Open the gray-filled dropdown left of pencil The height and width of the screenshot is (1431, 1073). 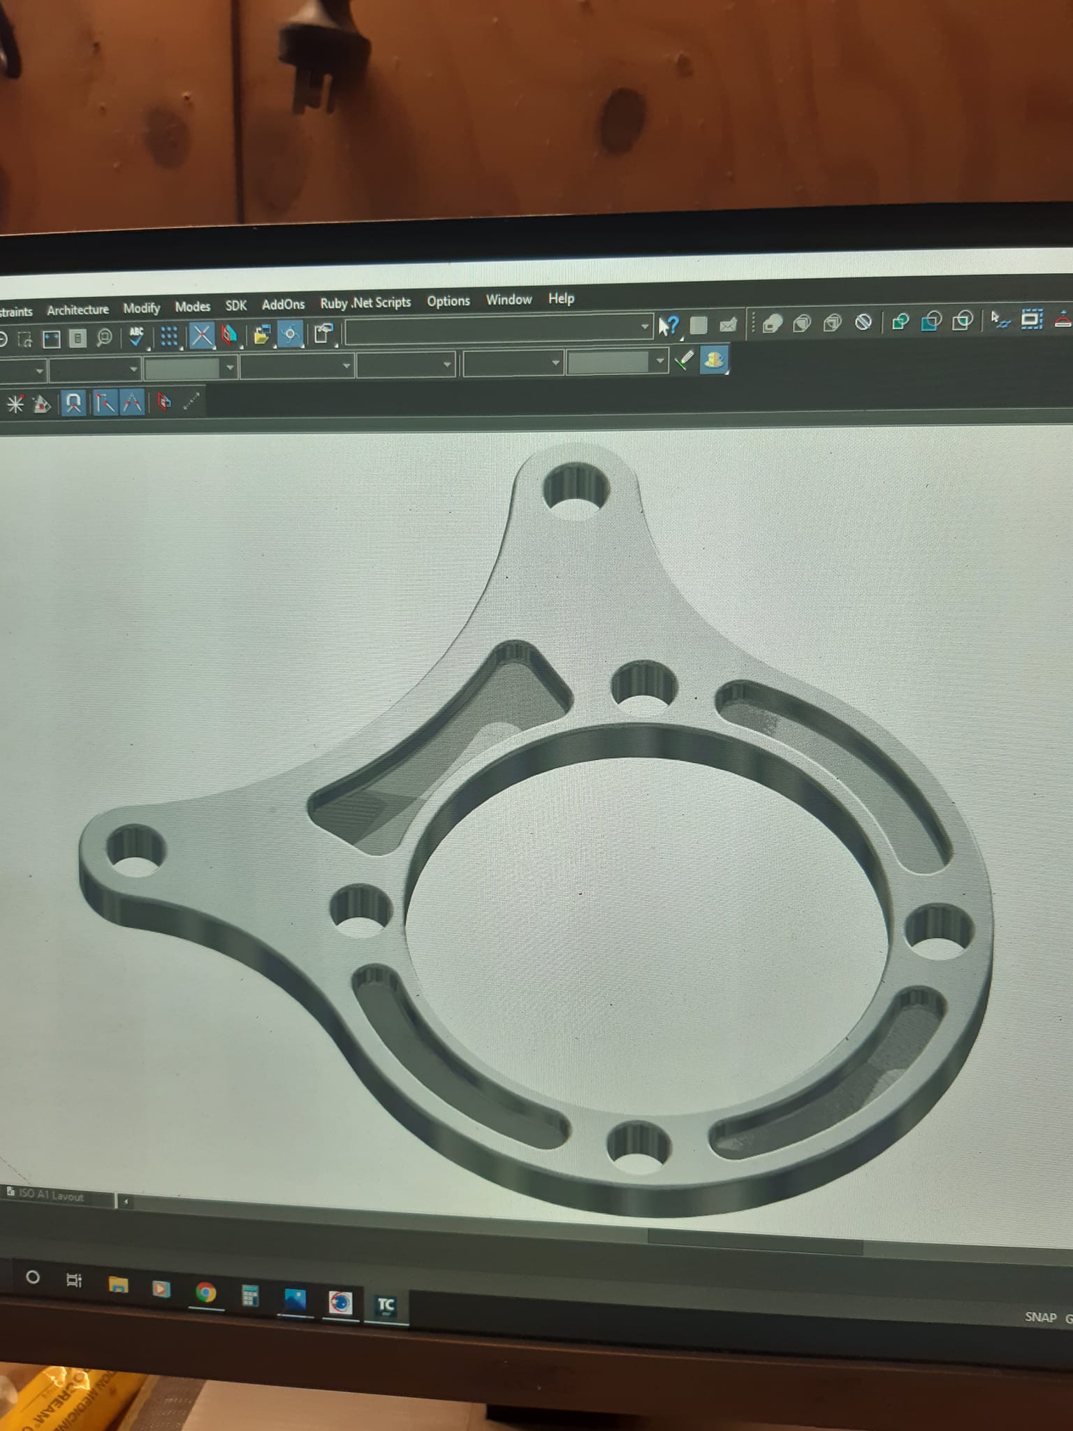659,361
